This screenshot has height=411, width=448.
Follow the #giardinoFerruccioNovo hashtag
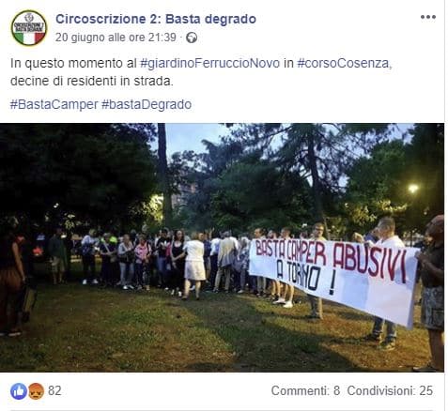(x=209, y=63)
